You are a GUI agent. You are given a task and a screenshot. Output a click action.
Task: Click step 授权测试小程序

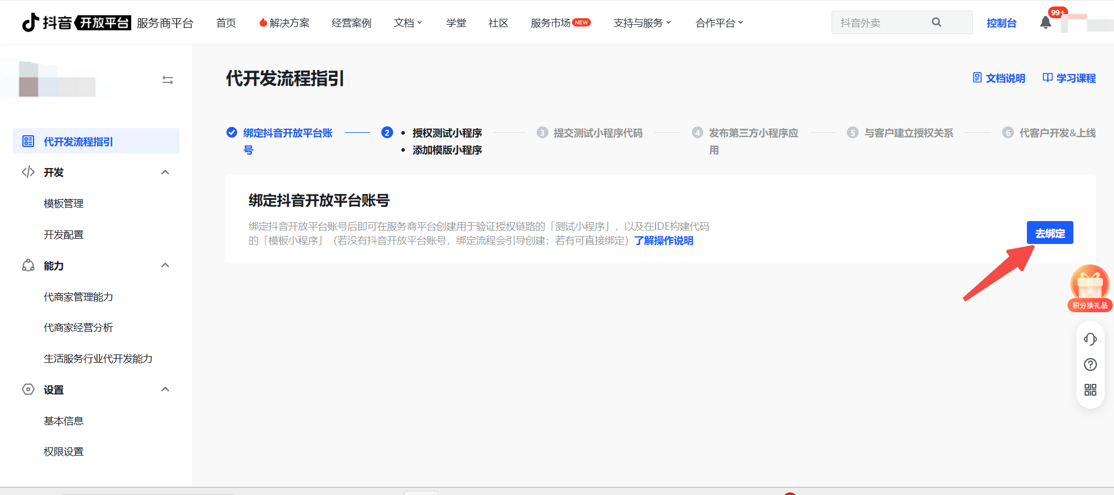(x=447, y=133)
